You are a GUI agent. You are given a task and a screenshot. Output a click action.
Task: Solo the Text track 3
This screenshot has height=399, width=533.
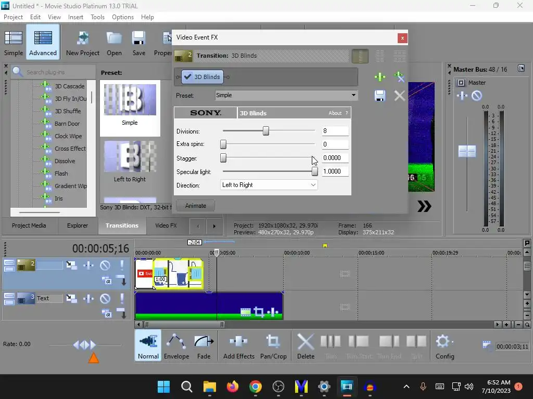coord(122,298)
